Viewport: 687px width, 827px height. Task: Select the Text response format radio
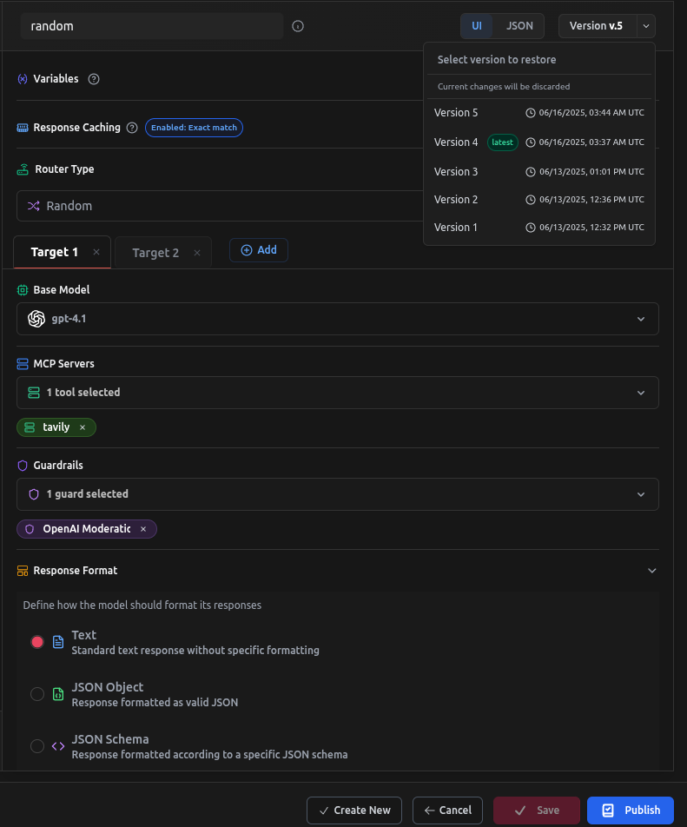pyautogui.click(x=37, y=642)
